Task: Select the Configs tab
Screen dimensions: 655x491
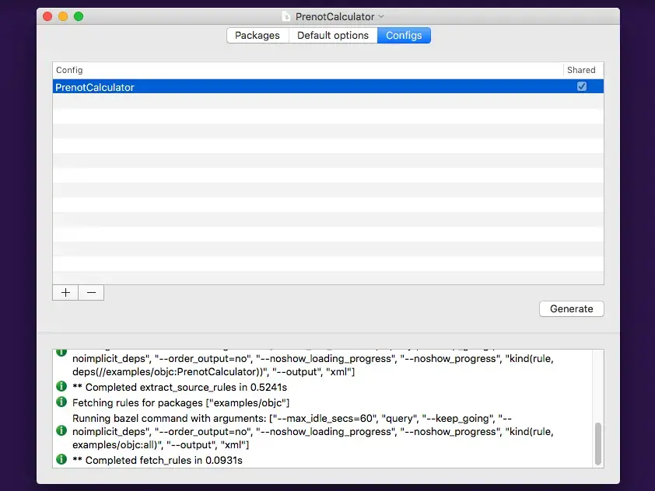Action: 404,36
